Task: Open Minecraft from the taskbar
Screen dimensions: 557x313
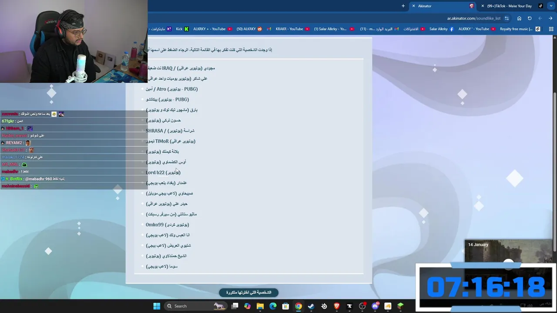Action: pyautogui.click(x=400, y=306)
